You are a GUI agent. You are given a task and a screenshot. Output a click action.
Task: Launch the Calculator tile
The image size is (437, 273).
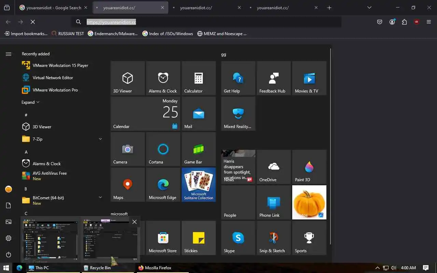click(x=199, y=78)
